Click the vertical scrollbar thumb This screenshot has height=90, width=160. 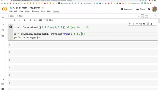click(x=159, y=21)
